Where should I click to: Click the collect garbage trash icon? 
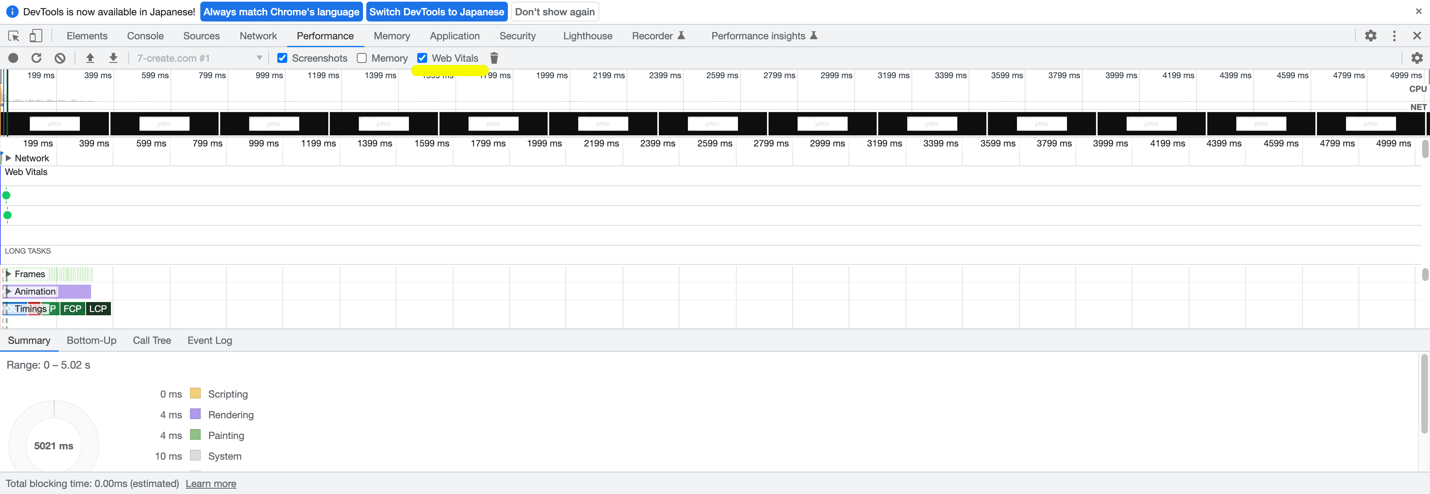(x=494, y=58)
